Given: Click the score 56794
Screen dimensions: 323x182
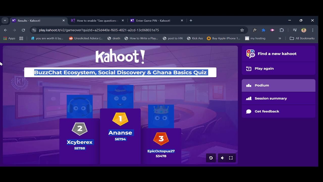Looking at the screenshot, I should (x=120, y=139).
